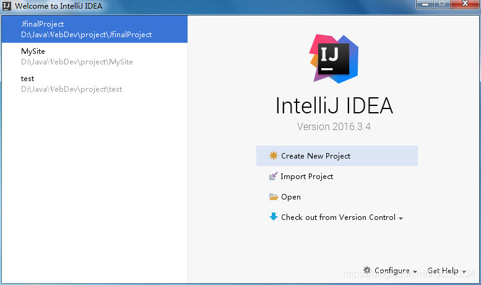Click the path D:\JavaWebDev\project\MySite
The width and height of the screenshot is (481, 285).
point(77,62)
